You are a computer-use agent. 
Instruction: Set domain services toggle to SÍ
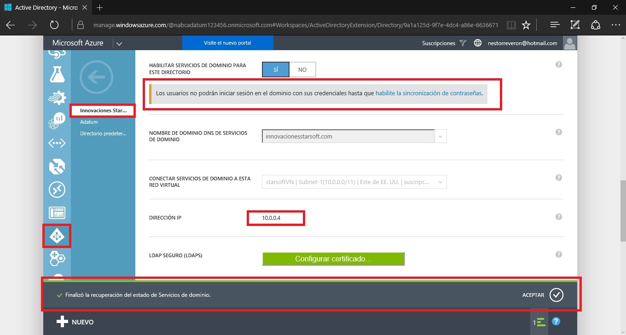coord(276,69)
